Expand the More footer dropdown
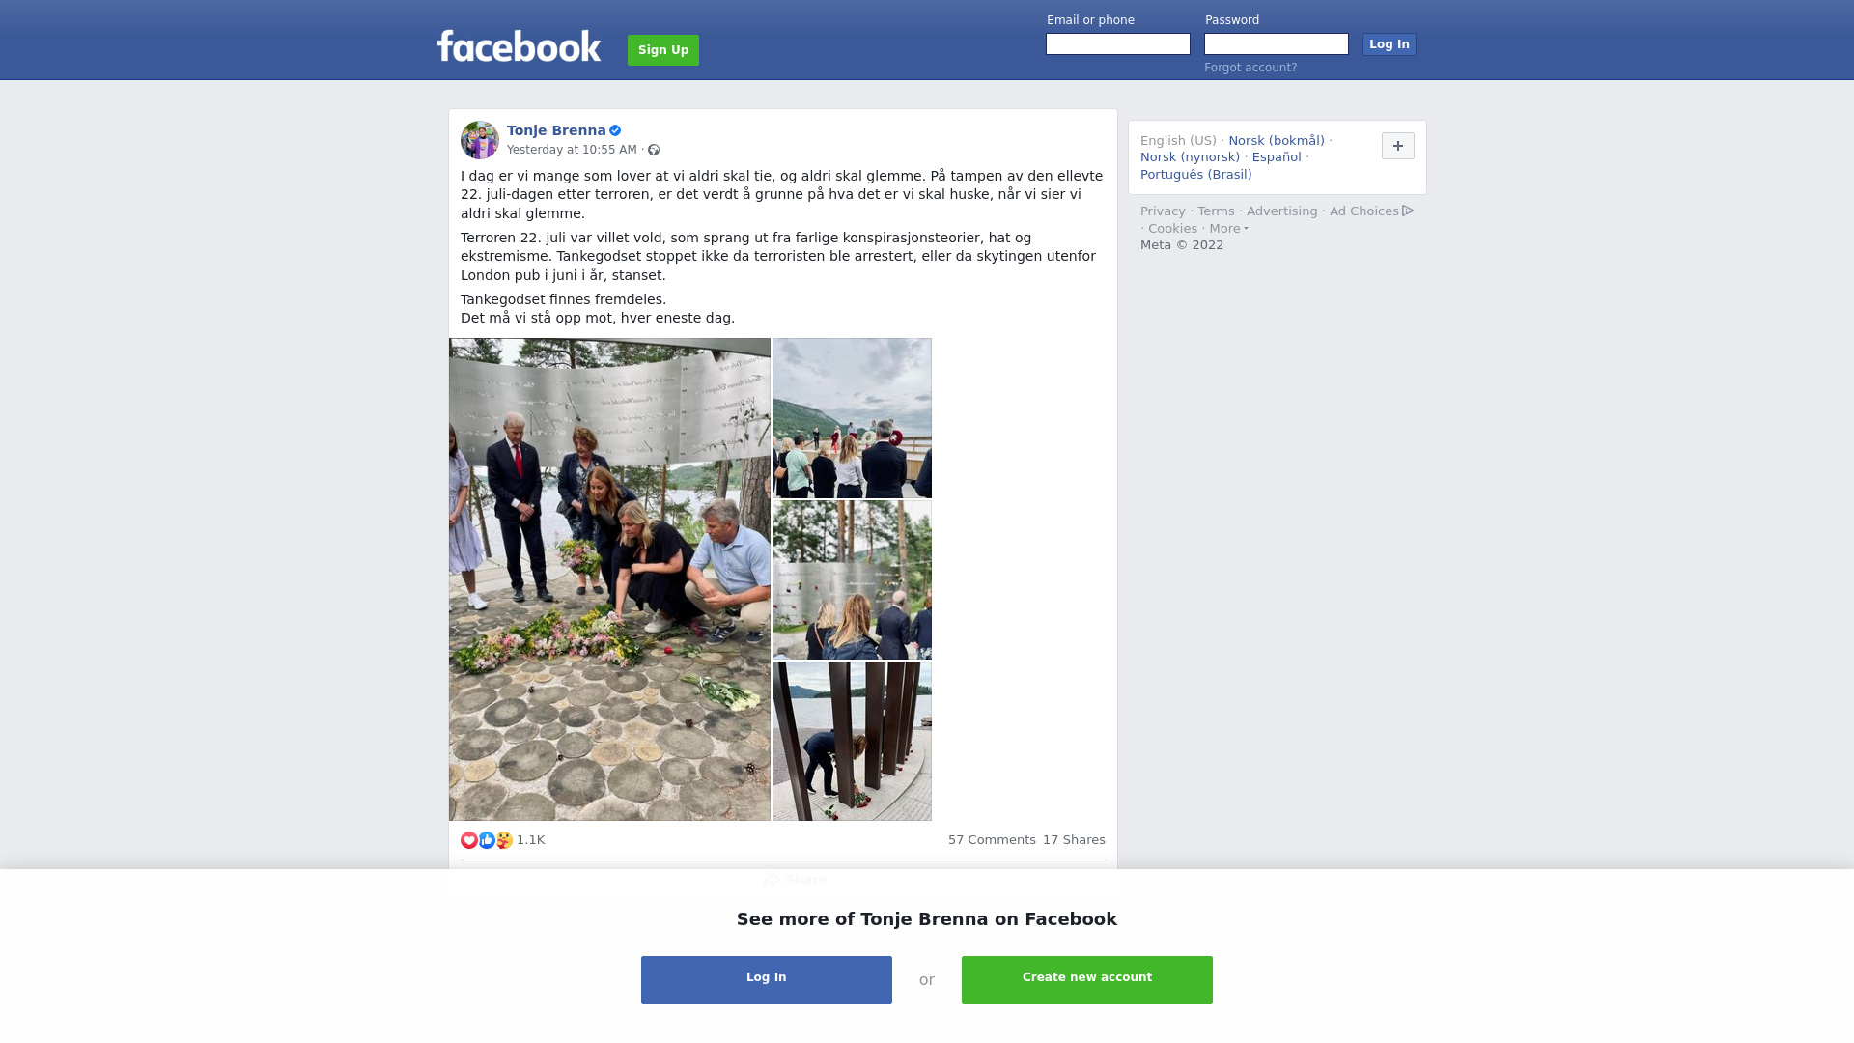1854x1043 pixels. [x=1229, y=229]
